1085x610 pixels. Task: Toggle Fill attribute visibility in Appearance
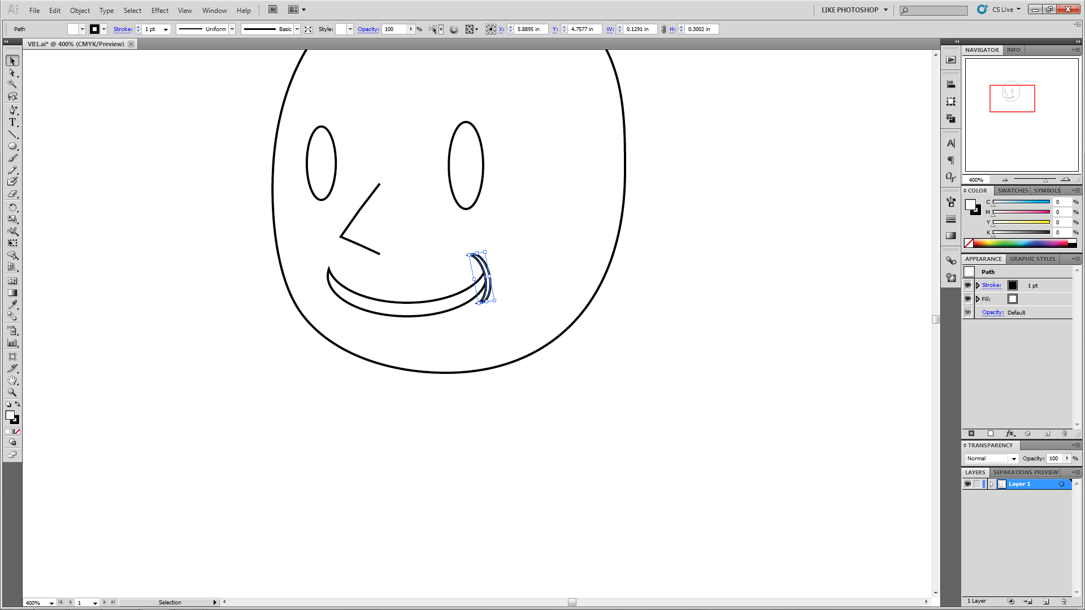967,299
